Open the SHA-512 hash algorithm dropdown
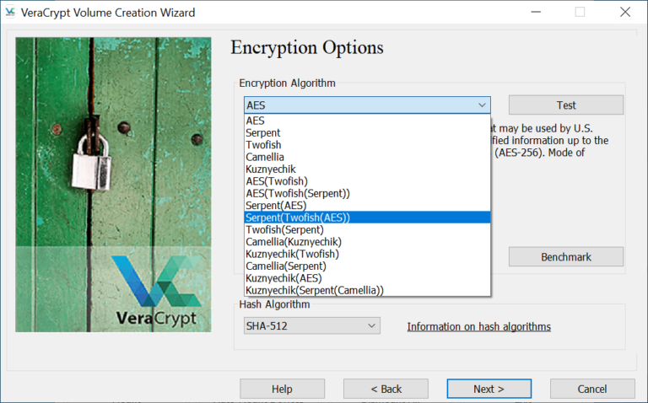This screenshot has width=648, height=403. pyautogui.click(x=312, y=325)
